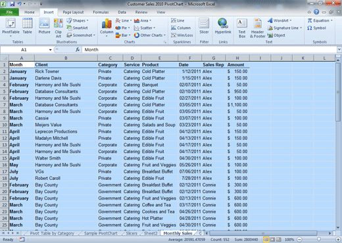
Task: Open the Line chart dropdown
Action: (x=124, y=20)
